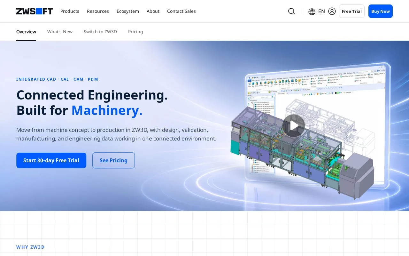
Task: Select the Overview tab
Action: click(x=26, y=32)
